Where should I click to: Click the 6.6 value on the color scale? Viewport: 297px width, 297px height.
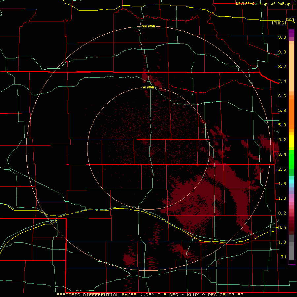(282, 96)
